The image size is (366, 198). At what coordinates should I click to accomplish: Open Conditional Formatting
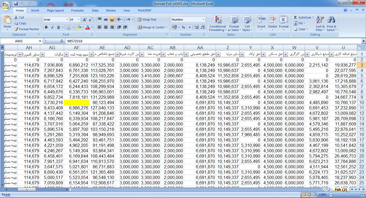(218, 24)
